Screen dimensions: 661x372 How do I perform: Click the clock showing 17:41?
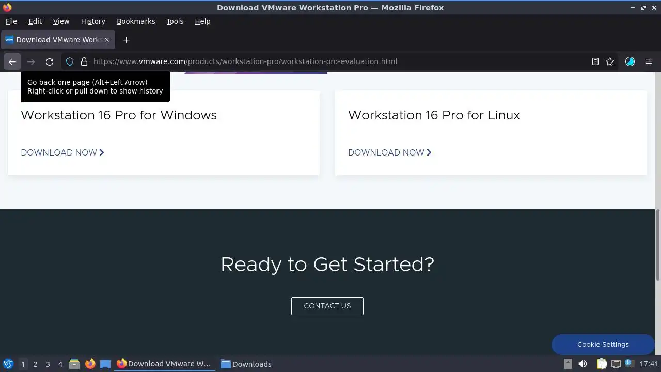click(x=649, y=364)
